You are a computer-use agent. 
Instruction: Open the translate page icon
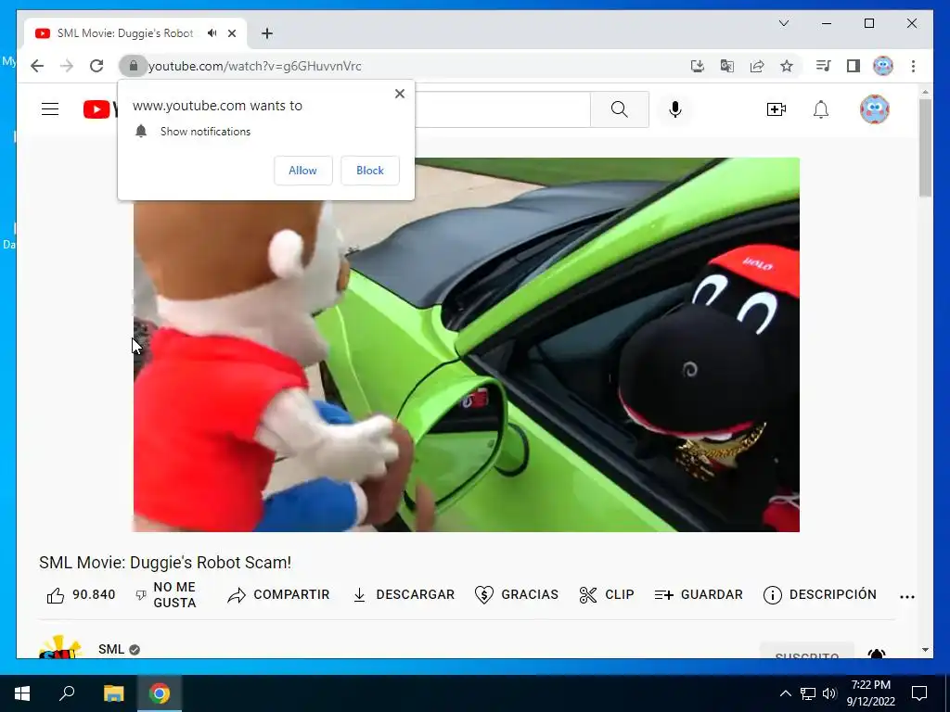[x=727, y=66]
